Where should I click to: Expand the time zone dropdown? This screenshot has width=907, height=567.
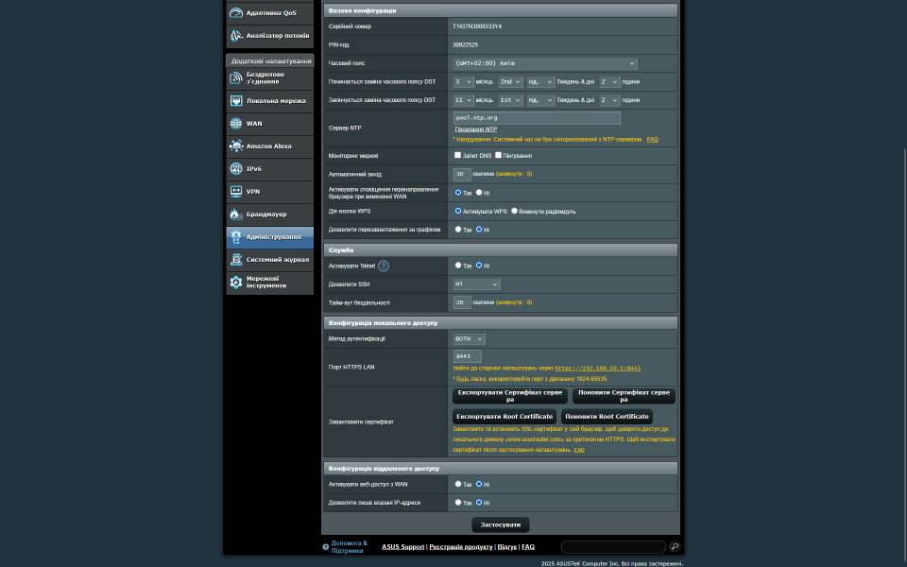coord(544,63)
